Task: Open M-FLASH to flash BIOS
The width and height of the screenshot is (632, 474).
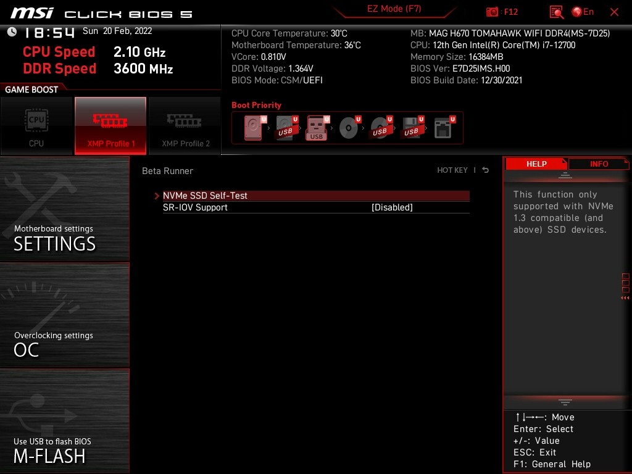Action: coord(64,421)
